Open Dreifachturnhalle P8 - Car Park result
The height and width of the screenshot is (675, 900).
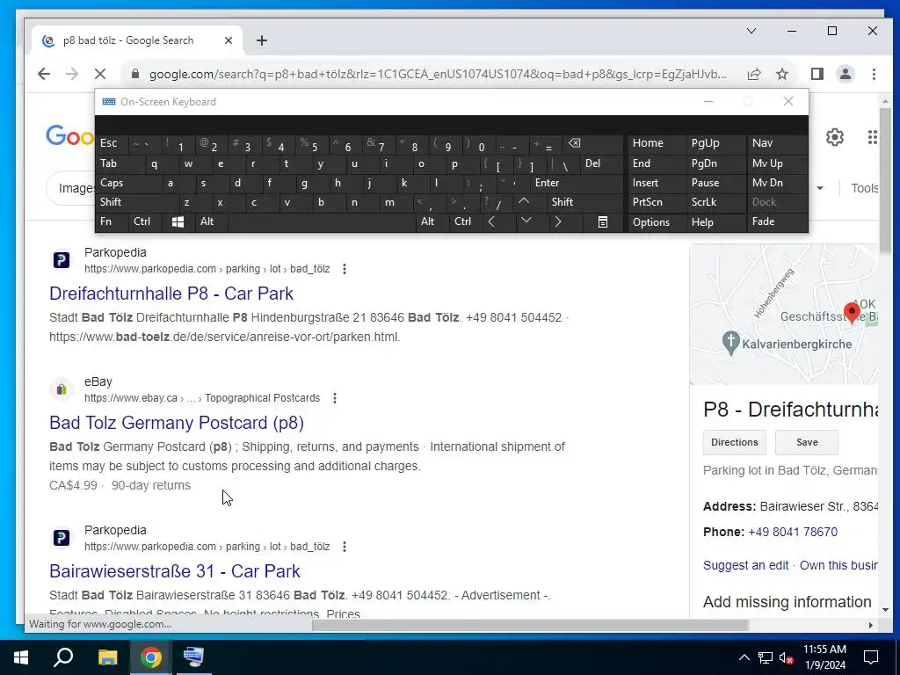pos(171,294)
